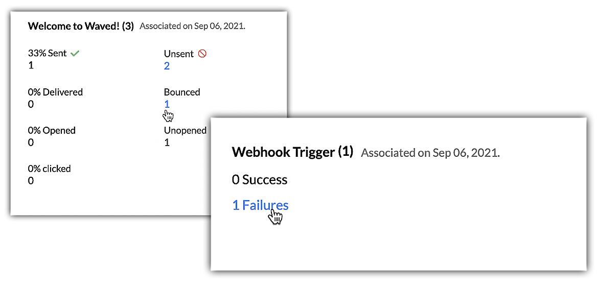Click the green Sent checkmark icon
This screenshot has width=597, height=281.
[75, 53]
